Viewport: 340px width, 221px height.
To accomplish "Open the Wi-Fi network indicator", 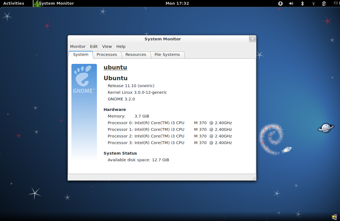I will point(313,3).
